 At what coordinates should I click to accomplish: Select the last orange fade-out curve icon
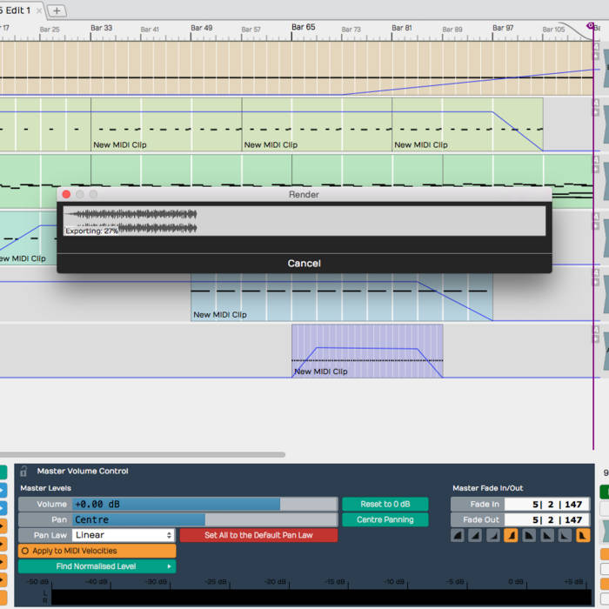tap(582, 536)
